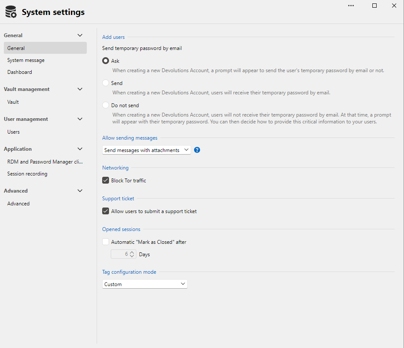
Task: Maximize the System settings window
Action: tap(375, 6)
